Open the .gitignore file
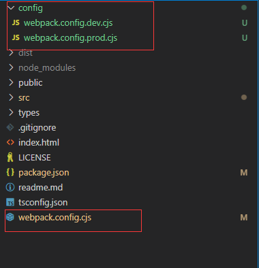259x268 pixels. pyautogui.click(x=37, y=128)
